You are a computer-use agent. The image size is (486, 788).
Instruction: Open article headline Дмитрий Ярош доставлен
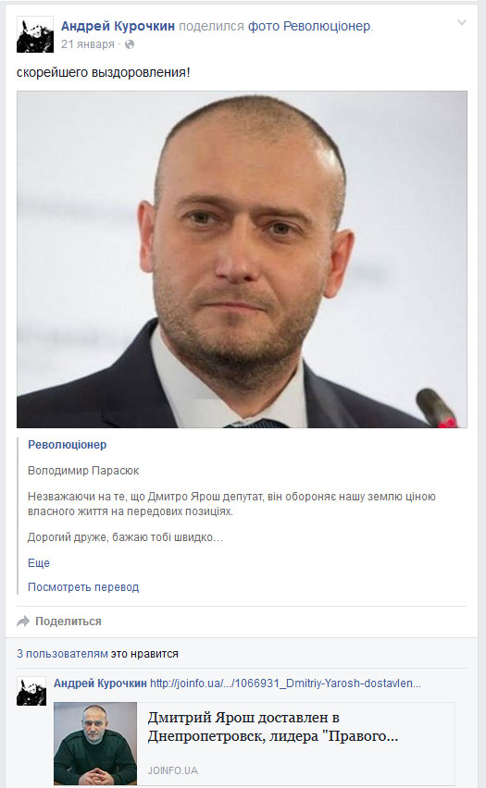[273, 727]
